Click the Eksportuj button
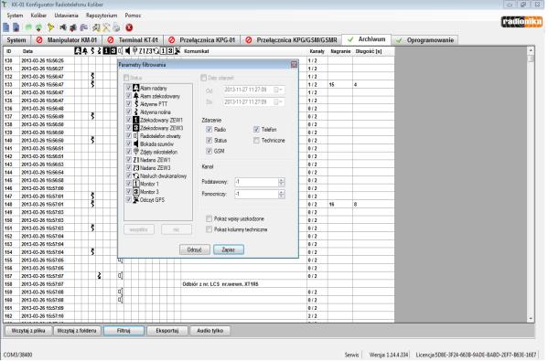The width and height of the screenshot is (548, 361). [x=167, y=330]
